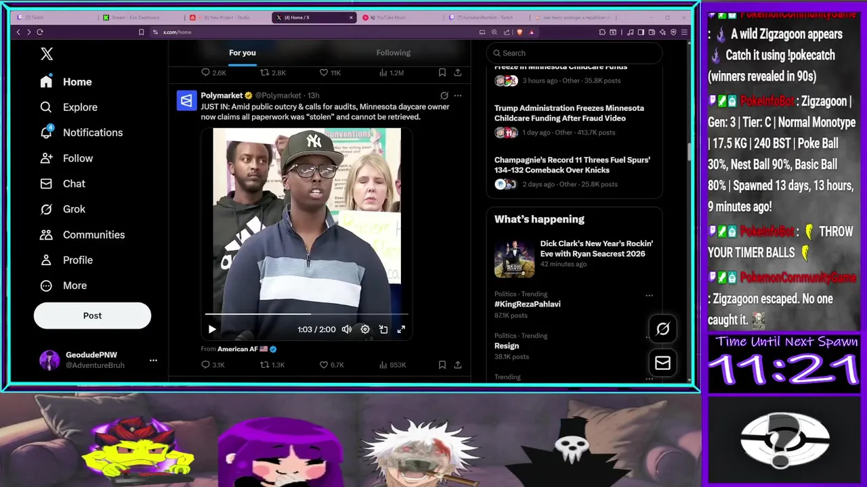Share the Polymarket post
Screen dimensions: 867x487
pos(458,365)
